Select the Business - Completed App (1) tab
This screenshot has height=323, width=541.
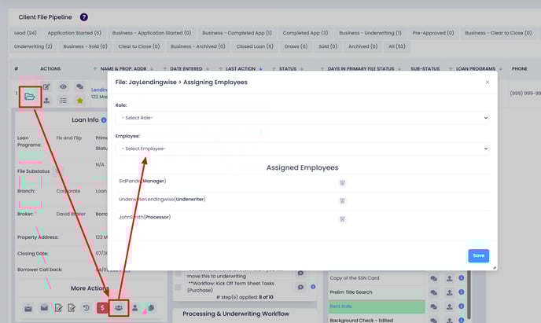(237, 33)
